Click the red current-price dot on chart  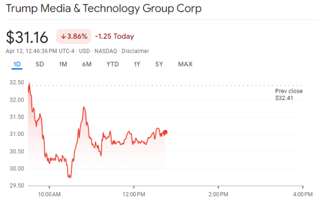(165, 132)
